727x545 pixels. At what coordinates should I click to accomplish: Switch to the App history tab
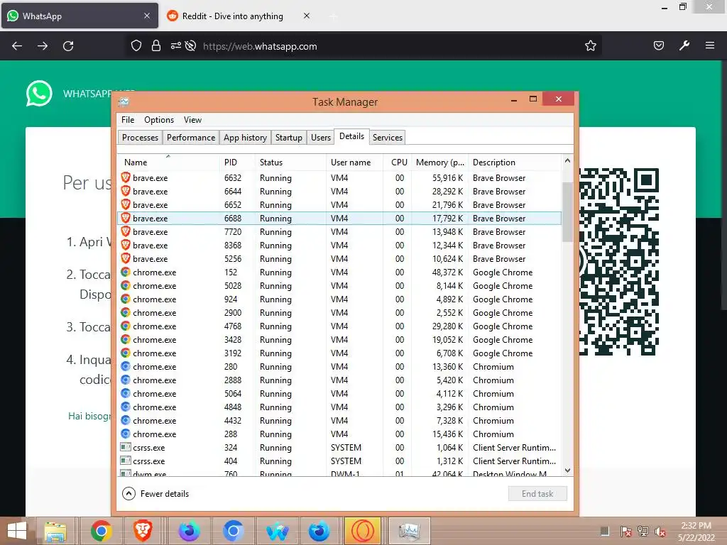point(245,138)
